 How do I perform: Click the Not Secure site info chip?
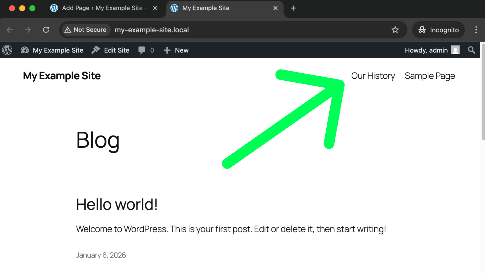point(86,30)
